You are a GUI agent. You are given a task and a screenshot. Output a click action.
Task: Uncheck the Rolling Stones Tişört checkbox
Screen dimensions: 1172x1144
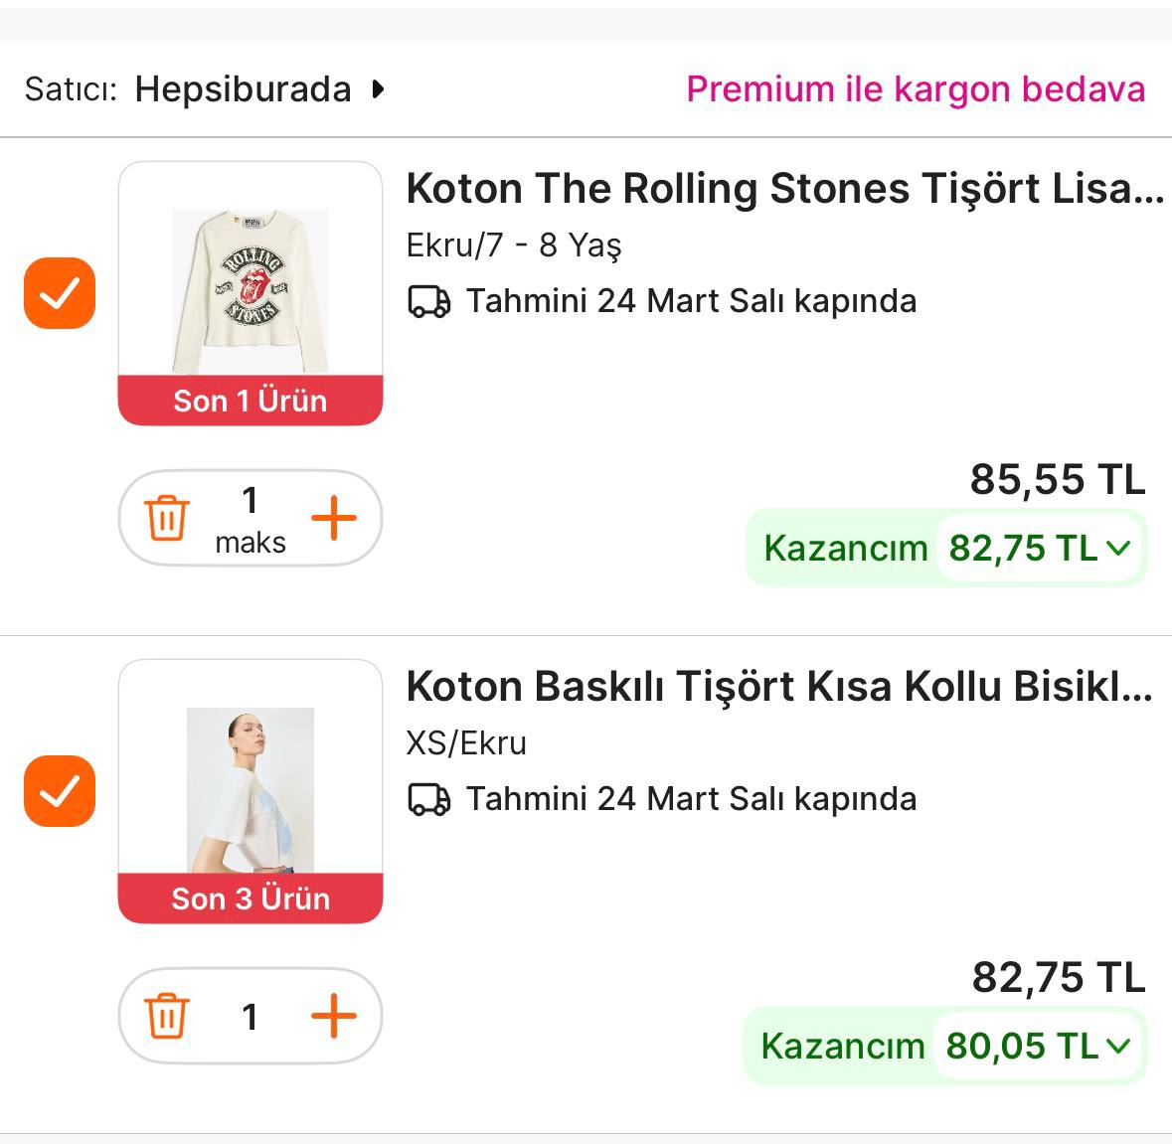tap(60, 293)
